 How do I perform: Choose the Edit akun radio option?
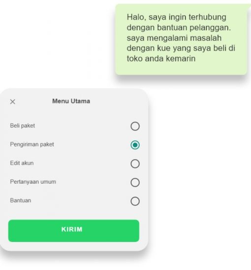click(x=135, y=163)
